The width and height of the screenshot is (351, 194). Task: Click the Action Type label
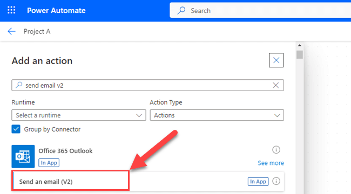pyautogui.click(x=166, y=102)
